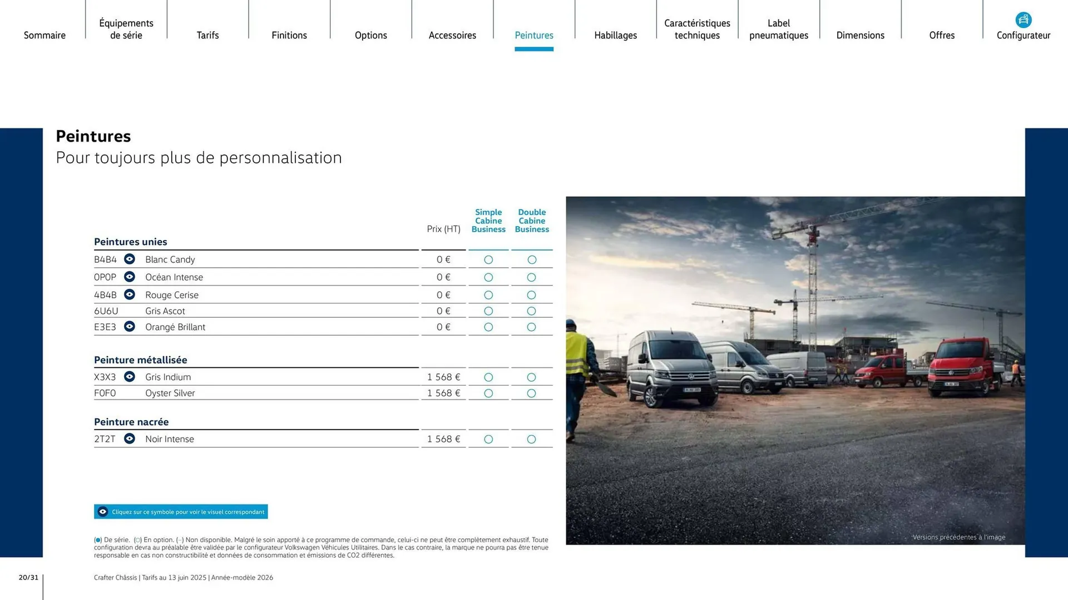The height and width of the screenshot is (600, 1068).
Task: Select Oyster Silver for Simple Cabine Business
Action: click(x=488, y=393)
